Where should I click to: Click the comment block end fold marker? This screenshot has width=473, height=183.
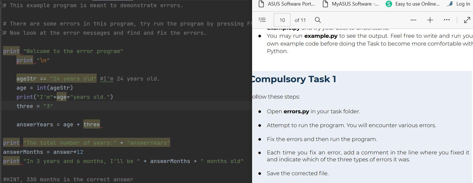1,33
